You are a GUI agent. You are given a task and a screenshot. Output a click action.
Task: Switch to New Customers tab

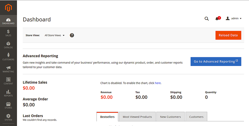coord(170,117)
